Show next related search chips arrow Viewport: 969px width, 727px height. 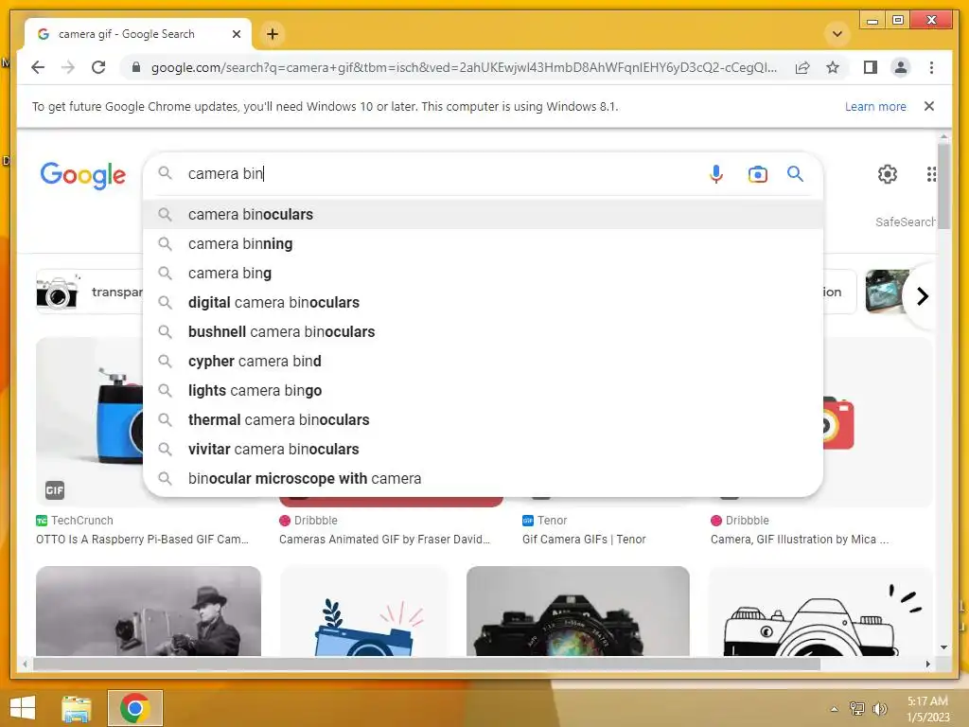[922, 296]
